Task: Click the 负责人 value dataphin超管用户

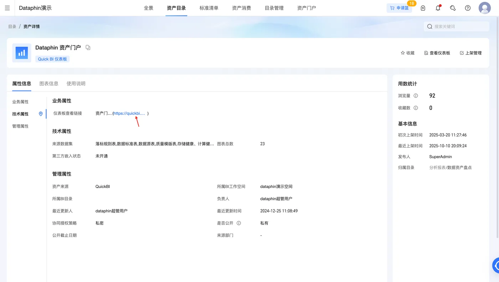Action: tap(276, 199)
